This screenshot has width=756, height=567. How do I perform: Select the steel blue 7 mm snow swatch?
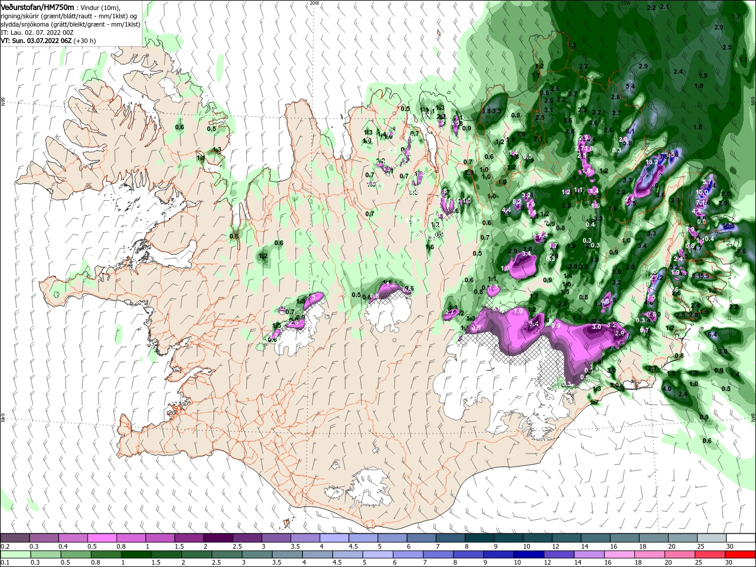point(450,538)
